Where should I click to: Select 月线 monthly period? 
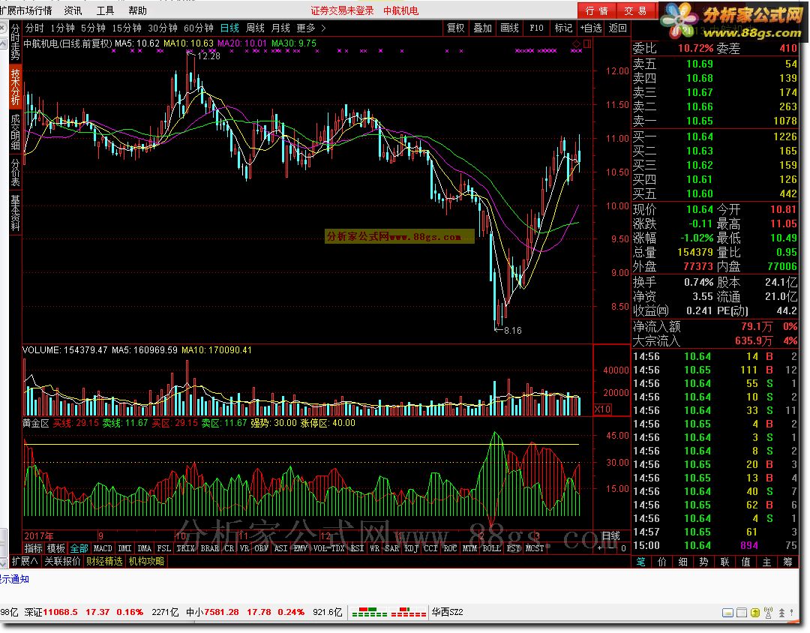[x=280, y=28]
